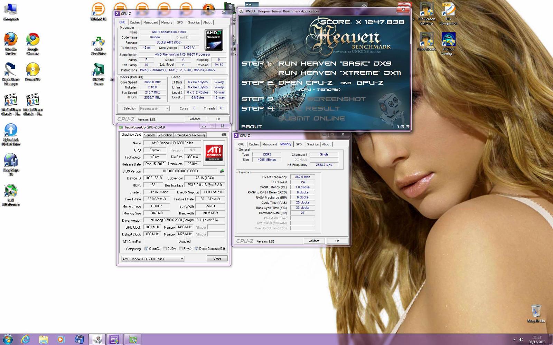
Task: Toggle the DirectCompute 5.0 checkbox
Action: (x=197, y=249)
